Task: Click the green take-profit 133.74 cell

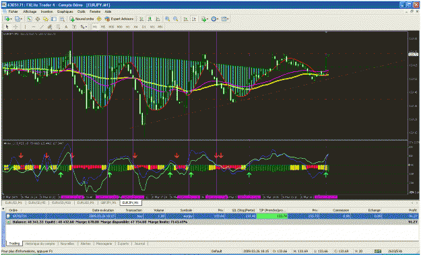Action: click(272, 216)
